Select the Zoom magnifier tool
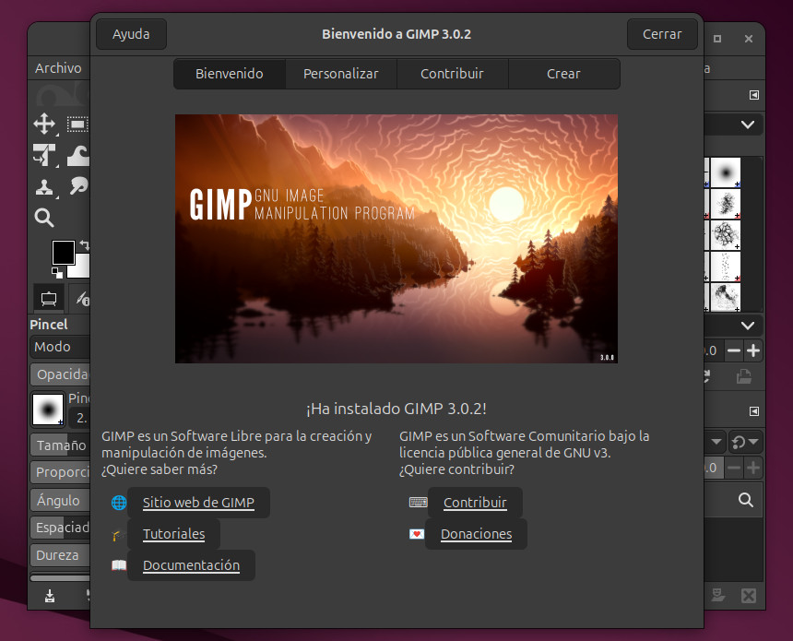793x641 pixels. 44,218
